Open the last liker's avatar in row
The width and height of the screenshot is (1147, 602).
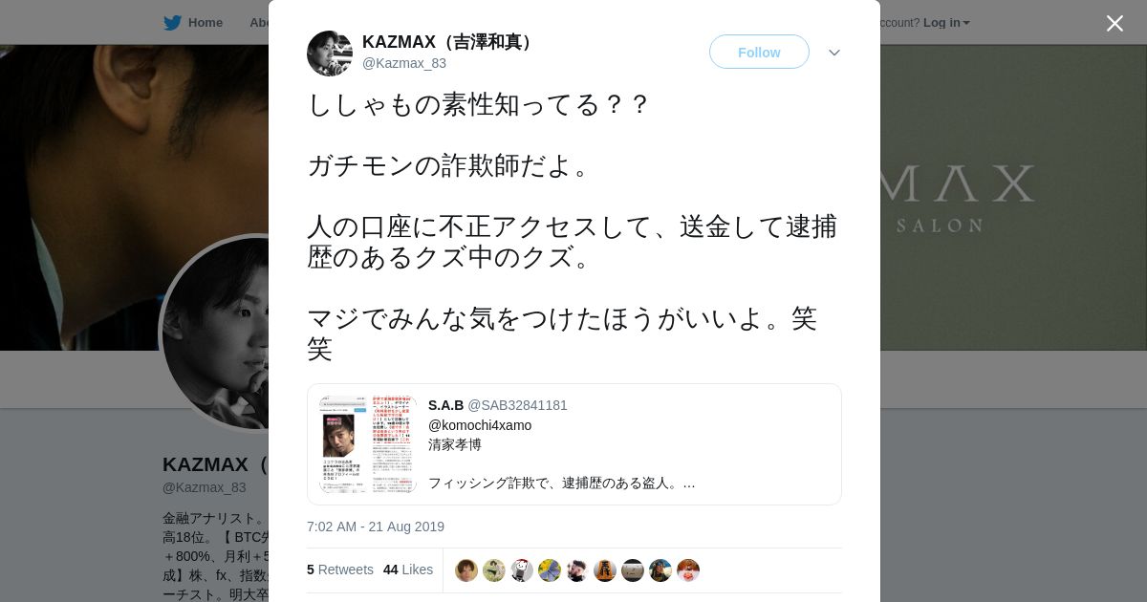pos(688,570)
